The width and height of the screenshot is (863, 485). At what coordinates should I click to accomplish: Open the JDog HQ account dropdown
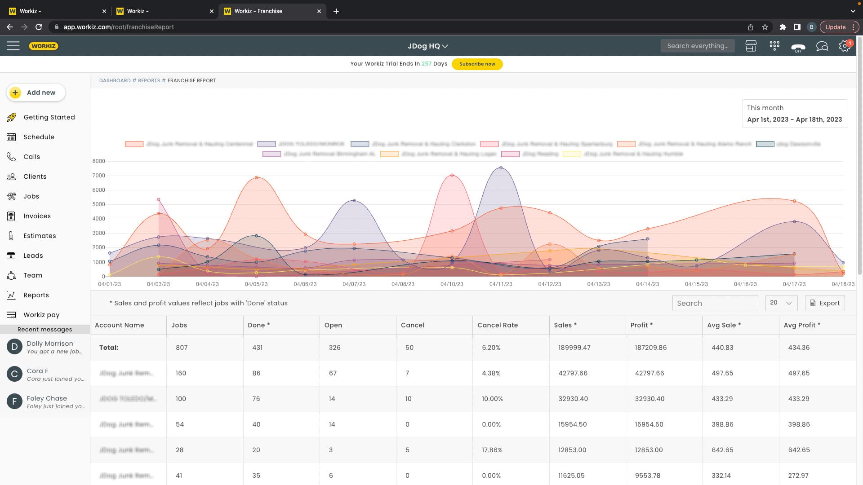(x=427, y=46)
